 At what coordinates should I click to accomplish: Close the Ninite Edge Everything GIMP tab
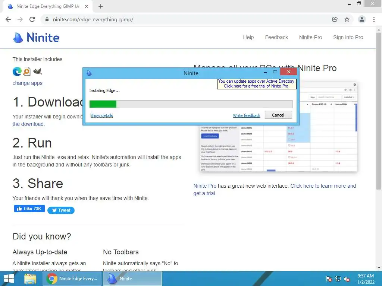pos(87,6)
